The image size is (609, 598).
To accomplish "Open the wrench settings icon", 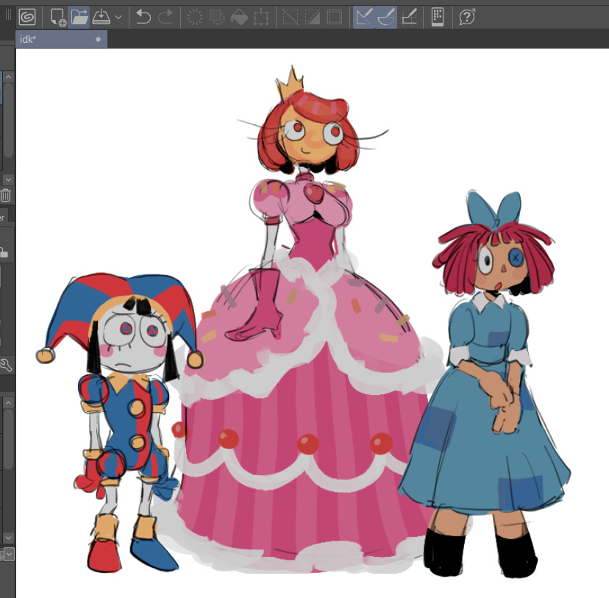I will click(6, 365).
